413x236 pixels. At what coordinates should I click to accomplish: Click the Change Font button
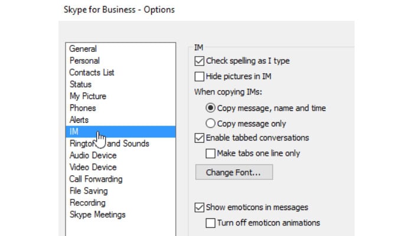pos(234,172)
